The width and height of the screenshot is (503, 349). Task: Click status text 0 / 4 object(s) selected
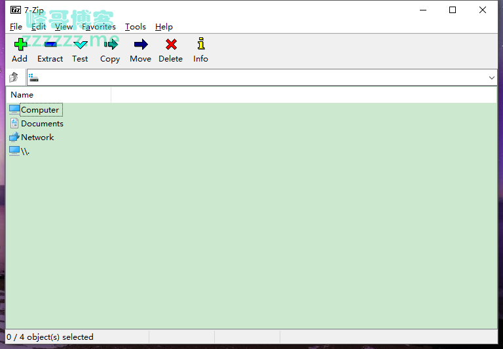50,337
